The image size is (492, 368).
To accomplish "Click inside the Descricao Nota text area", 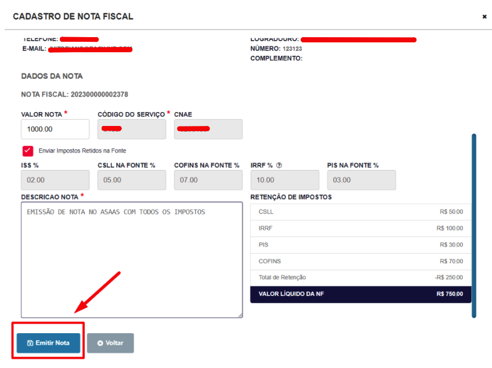I will click(132, 260).
